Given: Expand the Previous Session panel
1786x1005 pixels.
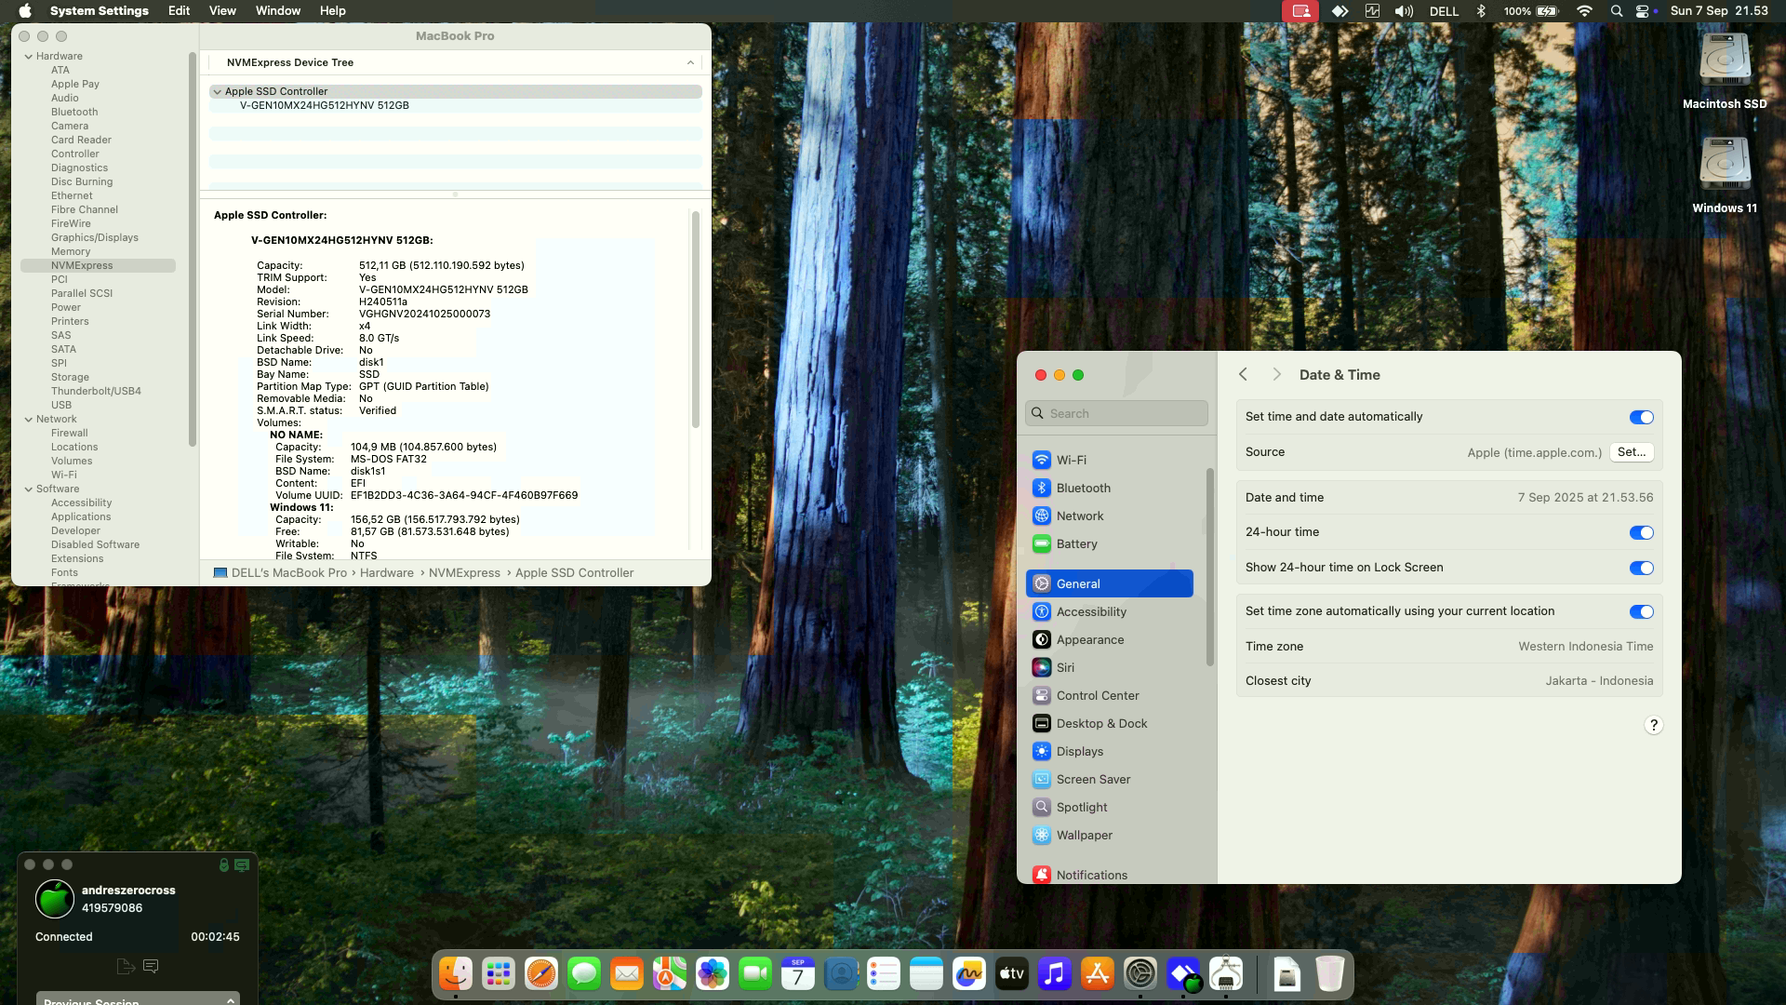Looking at the screenshot, I should (138, 998).
